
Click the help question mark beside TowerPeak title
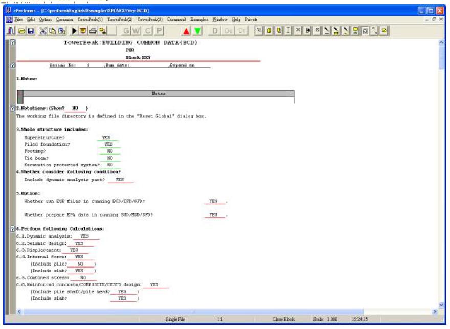point(13,42)
